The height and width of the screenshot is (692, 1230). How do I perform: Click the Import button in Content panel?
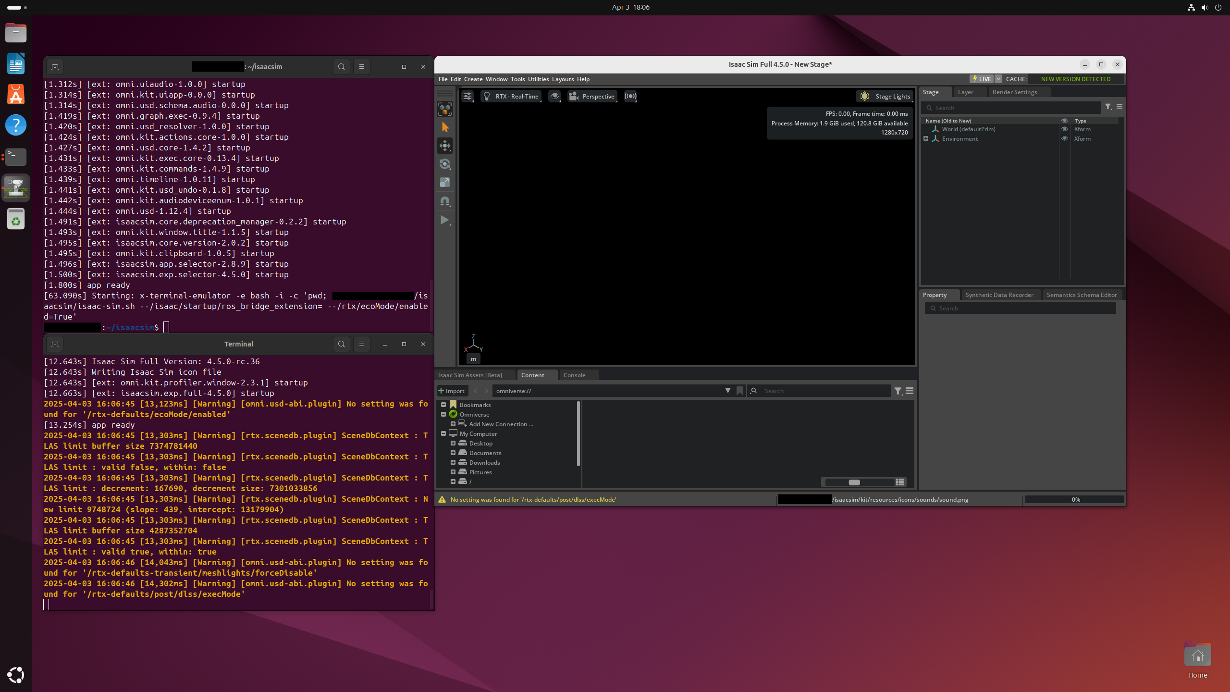tap(452, 391)
